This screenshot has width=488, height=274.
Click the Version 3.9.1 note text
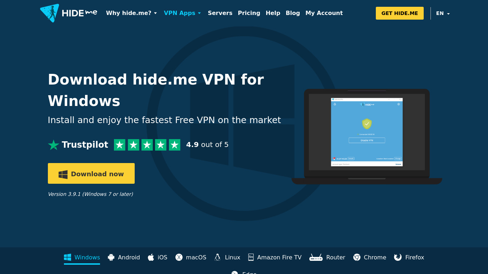(x=90, y=194)
